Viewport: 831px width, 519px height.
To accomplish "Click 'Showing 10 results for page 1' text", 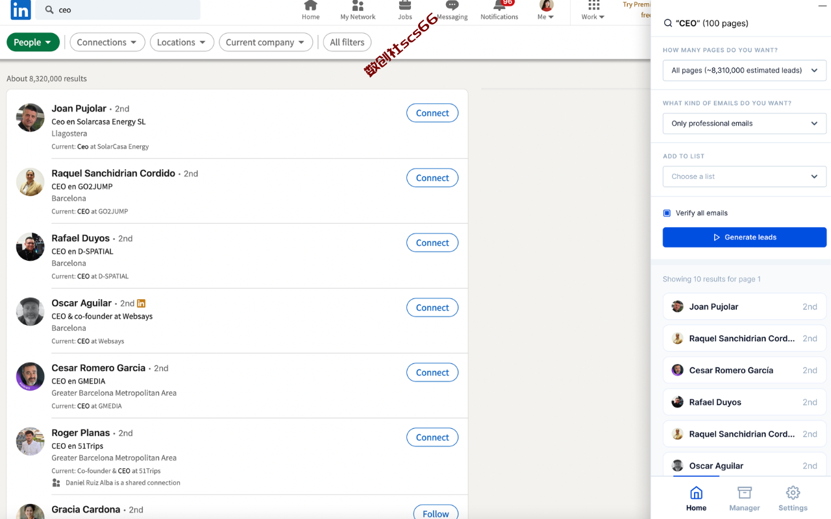I will coord(712,279).
